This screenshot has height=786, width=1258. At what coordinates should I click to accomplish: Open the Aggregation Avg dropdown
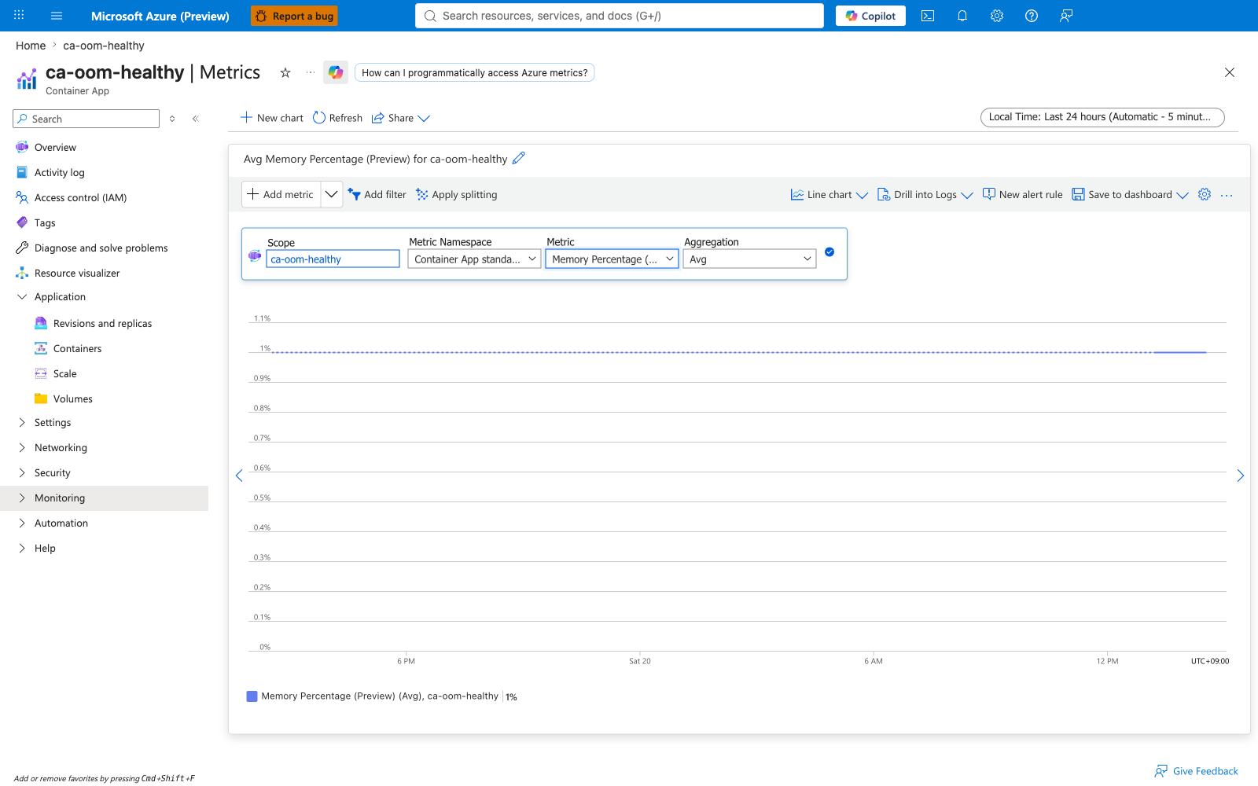749,259
